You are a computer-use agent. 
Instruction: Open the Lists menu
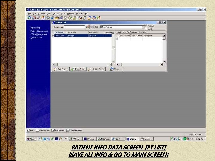tap(49, 14)
